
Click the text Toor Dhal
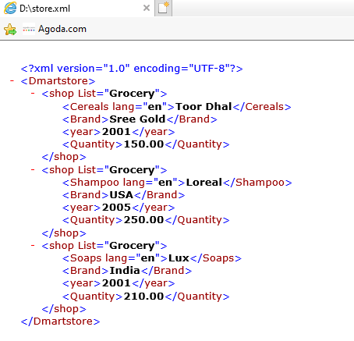coord(204,107)
